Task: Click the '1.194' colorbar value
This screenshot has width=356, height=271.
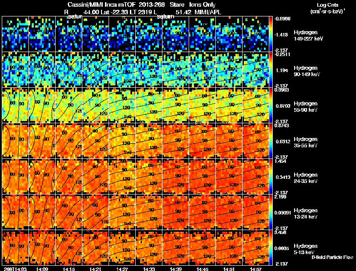Action: [x=282, y=70]
